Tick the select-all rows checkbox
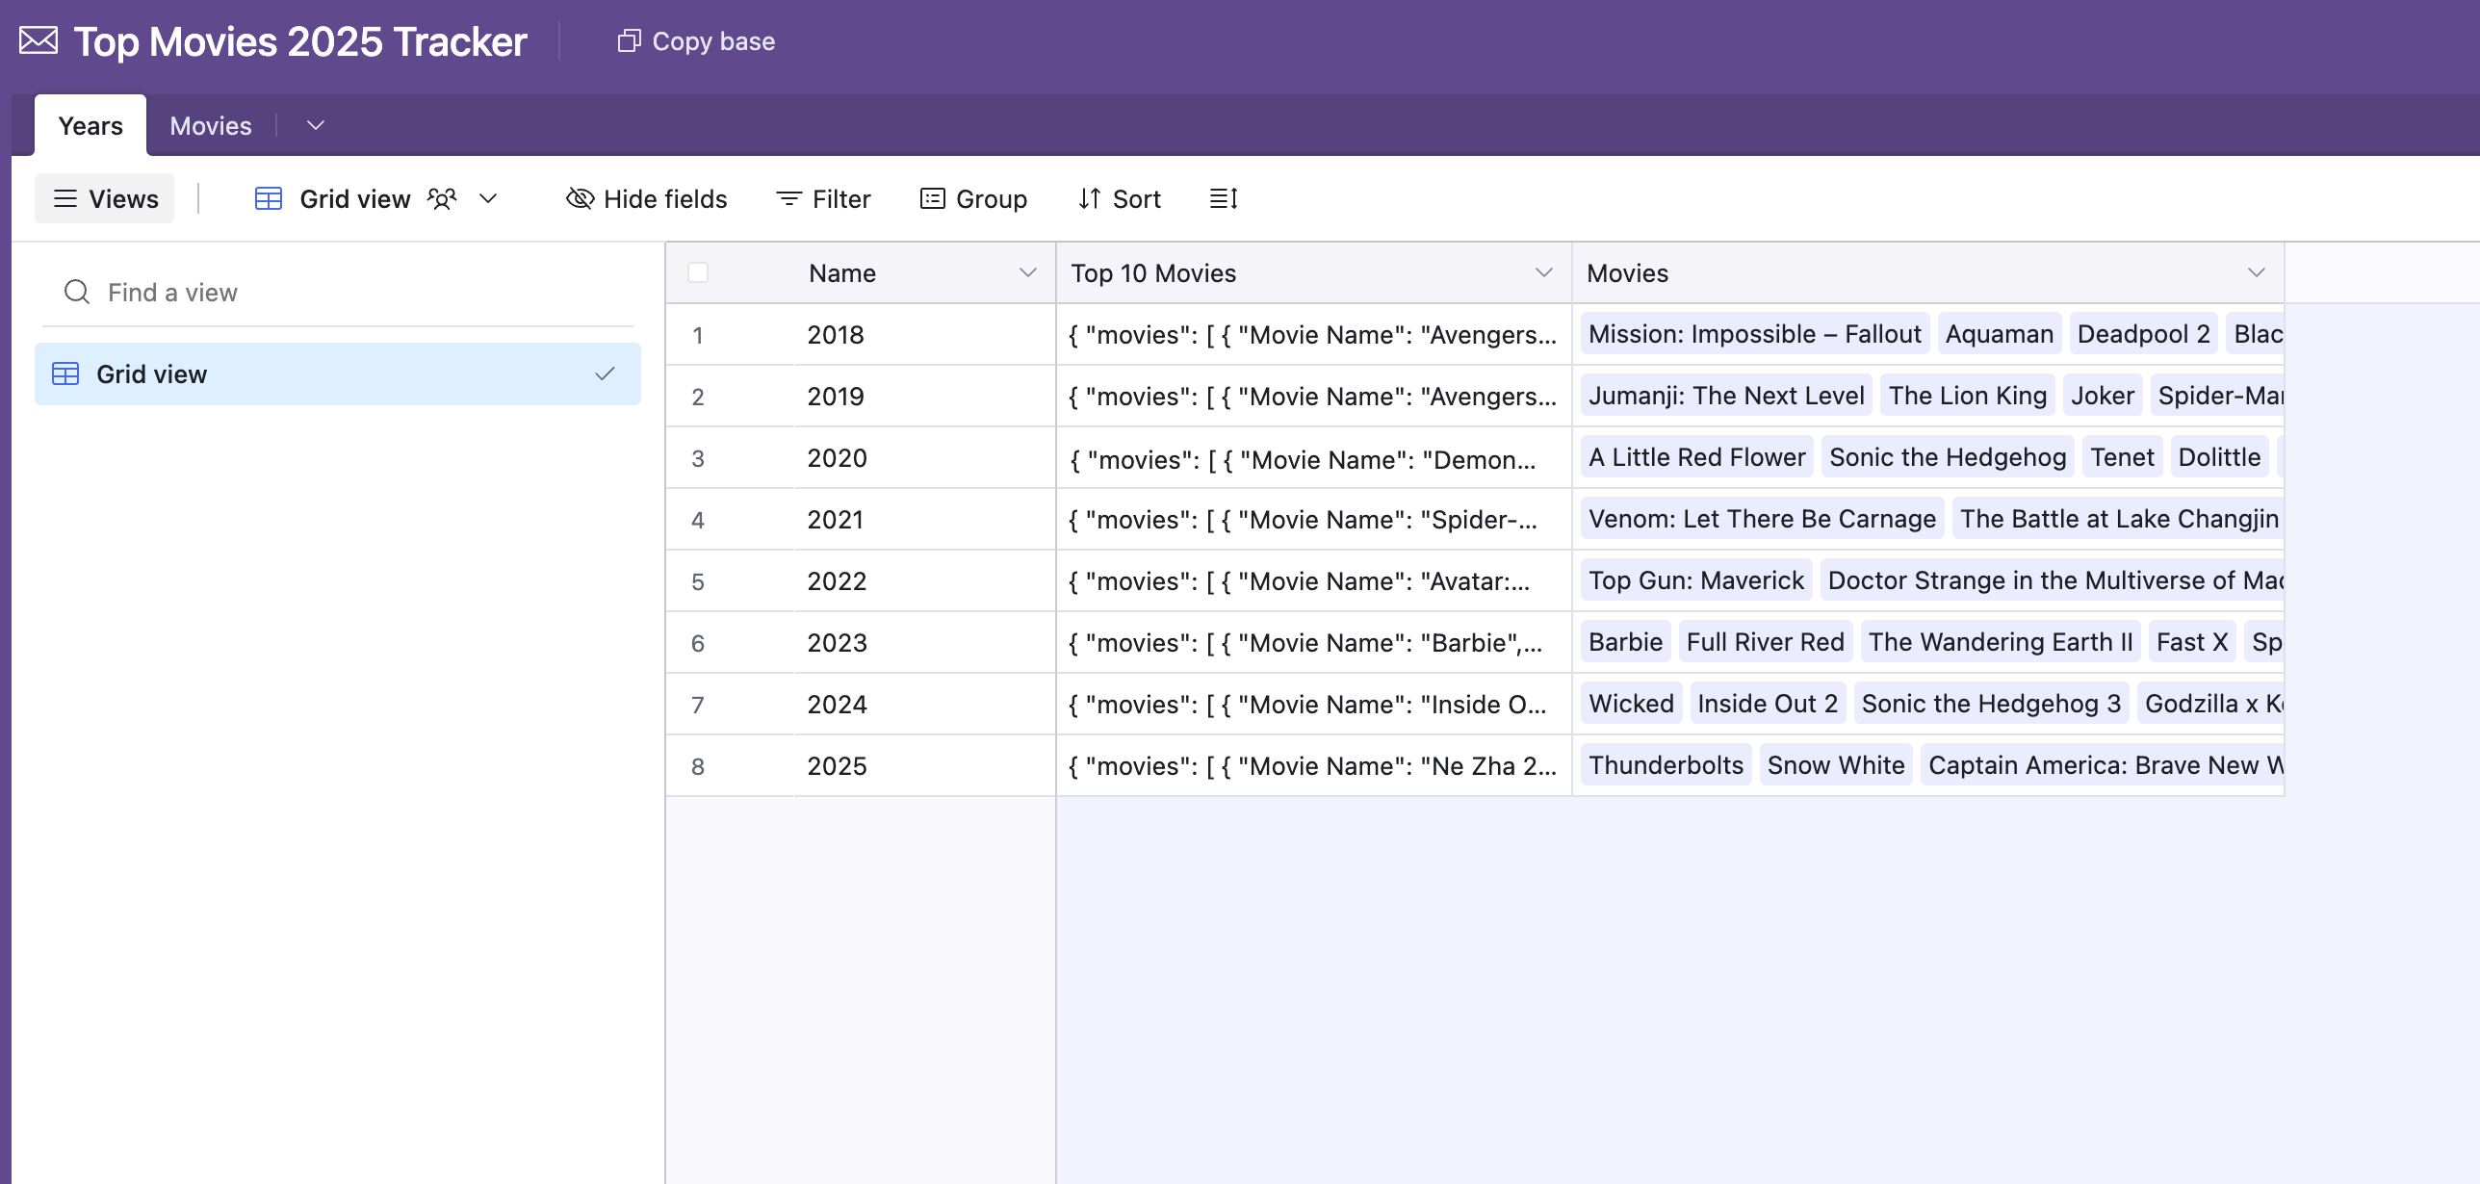 (x=698, y=272)
